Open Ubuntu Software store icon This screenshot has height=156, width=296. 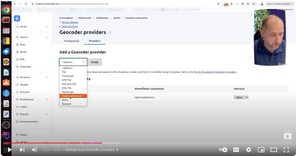(6, 83)
